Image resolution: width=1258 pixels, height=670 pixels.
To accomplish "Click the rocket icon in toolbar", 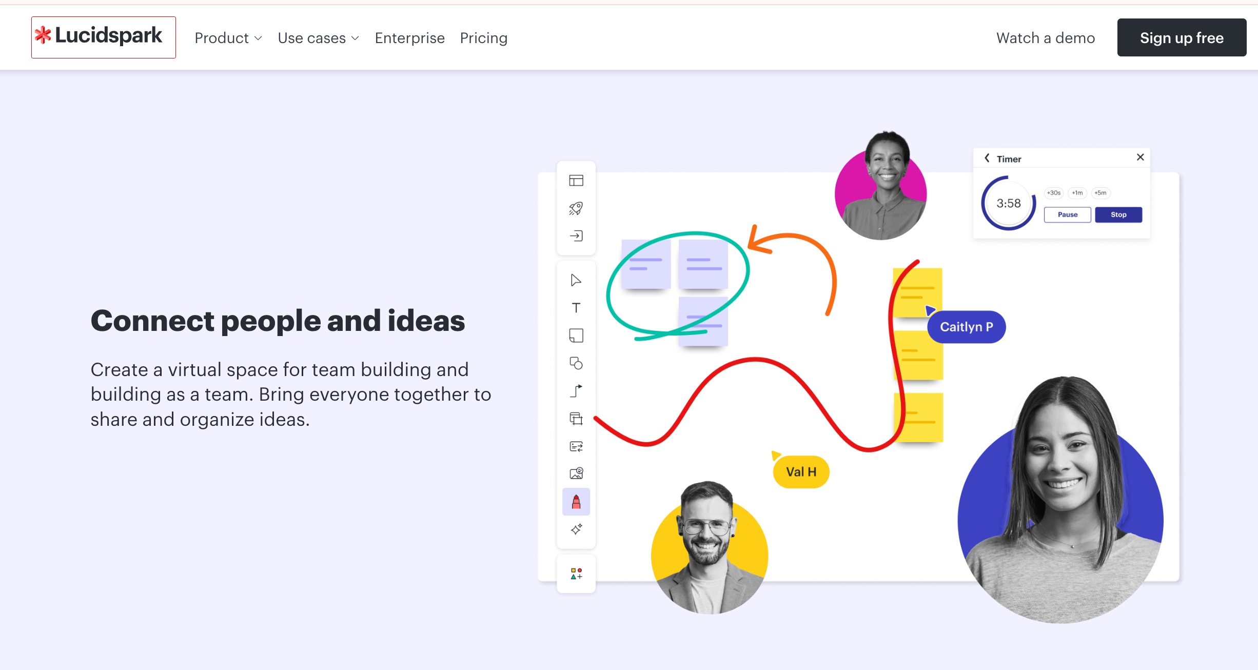I will 576,208.
